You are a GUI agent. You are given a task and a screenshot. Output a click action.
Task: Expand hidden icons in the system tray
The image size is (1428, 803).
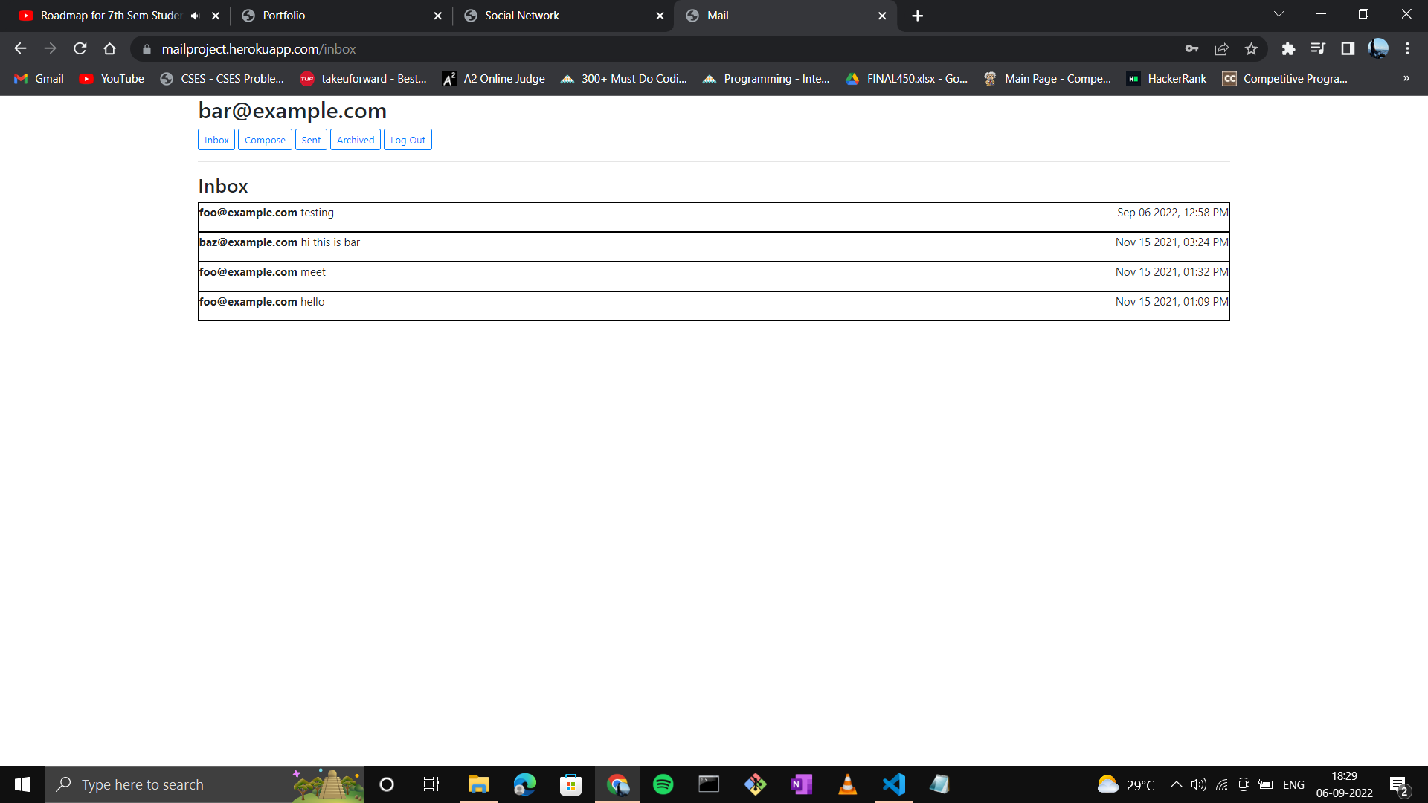point(1177,784)
